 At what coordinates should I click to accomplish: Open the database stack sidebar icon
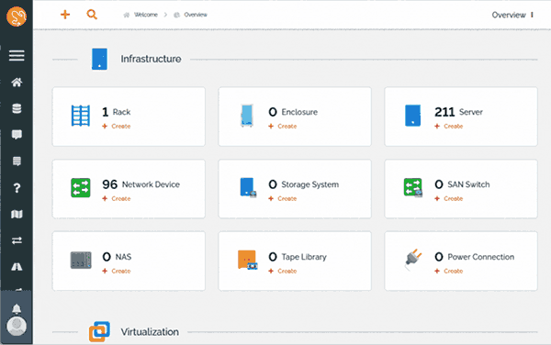tap(17, 108)
